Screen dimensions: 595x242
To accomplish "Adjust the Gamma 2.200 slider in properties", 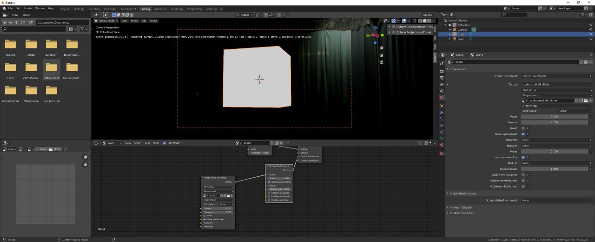I will click(554, 122).
